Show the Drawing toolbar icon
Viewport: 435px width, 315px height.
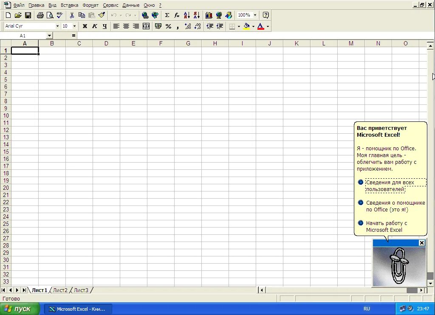pos(229,15)
